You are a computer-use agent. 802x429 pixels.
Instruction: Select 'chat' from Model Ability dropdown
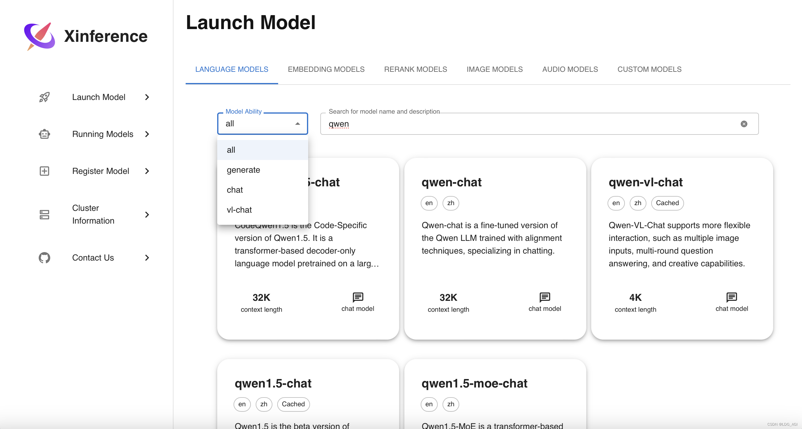pos(235,190)
